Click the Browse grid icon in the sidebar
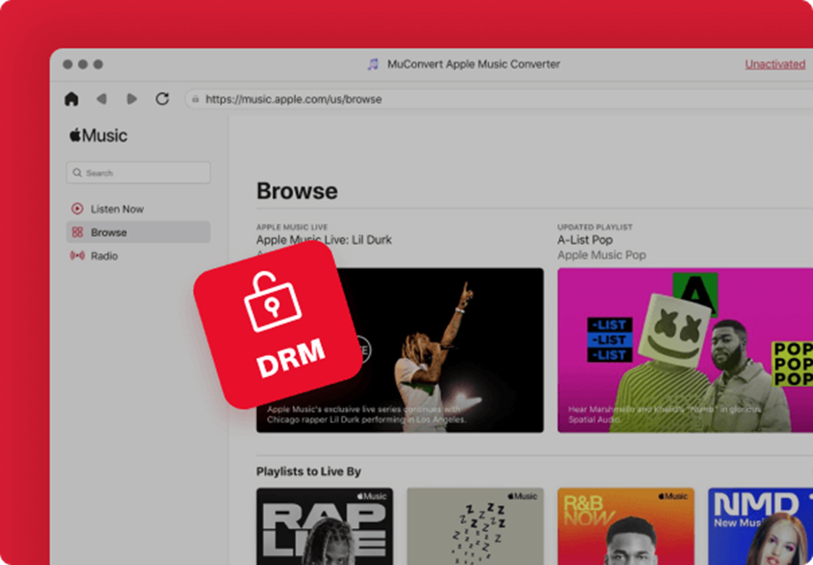Image resolution: width=813 pixels, height=565 pixels. click(77, 232)
